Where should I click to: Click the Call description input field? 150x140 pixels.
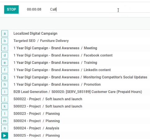(x=100, y=10)
